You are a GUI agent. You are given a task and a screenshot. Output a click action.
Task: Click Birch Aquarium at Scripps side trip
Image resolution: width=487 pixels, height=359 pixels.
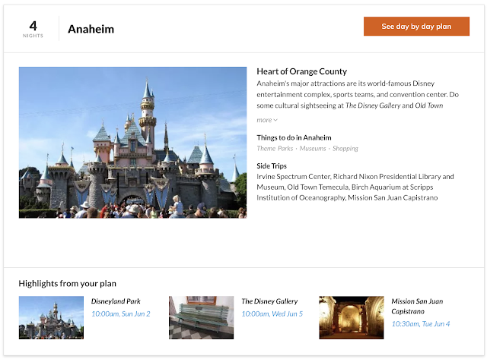(x=393, y=187)
